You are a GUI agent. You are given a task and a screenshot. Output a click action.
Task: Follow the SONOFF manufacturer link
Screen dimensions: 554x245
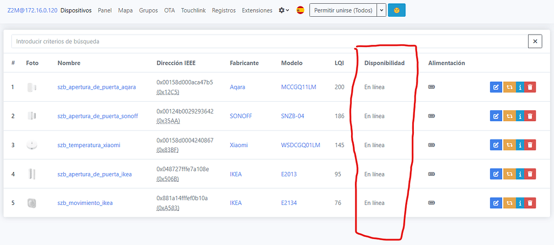pos(241,116)
